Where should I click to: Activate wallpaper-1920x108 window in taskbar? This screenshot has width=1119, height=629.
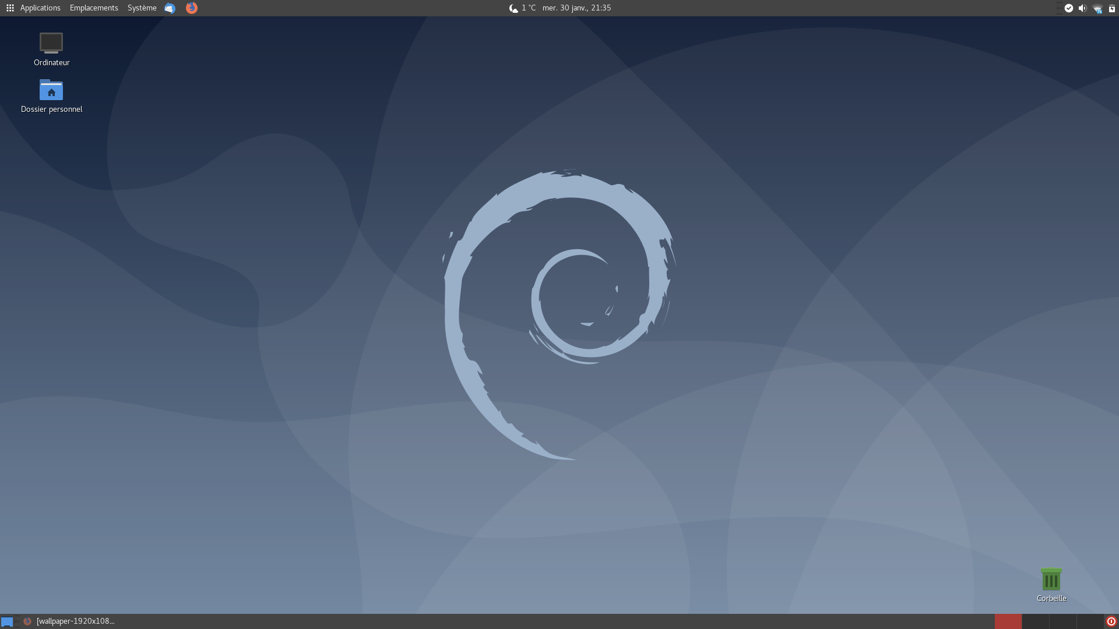(x=69, y=621)
